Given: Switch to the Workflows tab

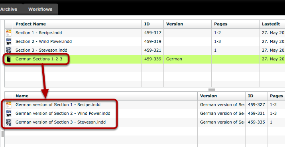Looking at the screenshot, I should (40, 9).
